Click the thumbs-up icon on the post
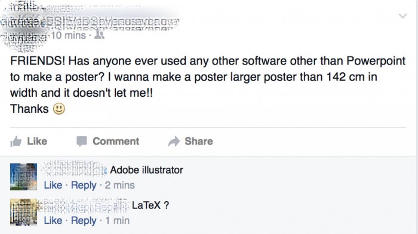 (x=16, y=141)
